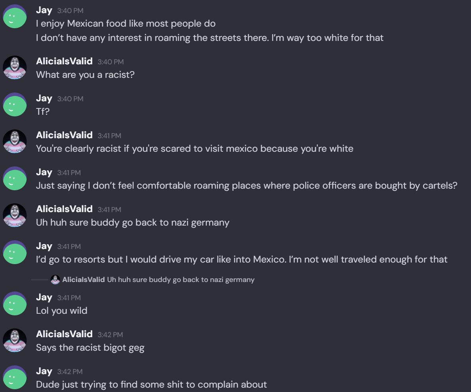471x392 pixels.
Task: Click the Jay username above "Dude just trying" message
Action: 44,371
